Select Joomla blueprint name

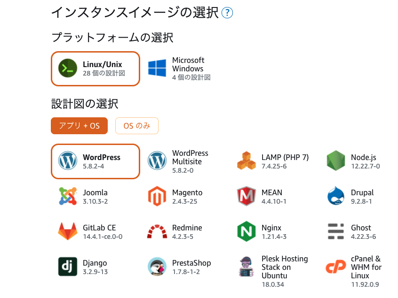tap(95, 193)
